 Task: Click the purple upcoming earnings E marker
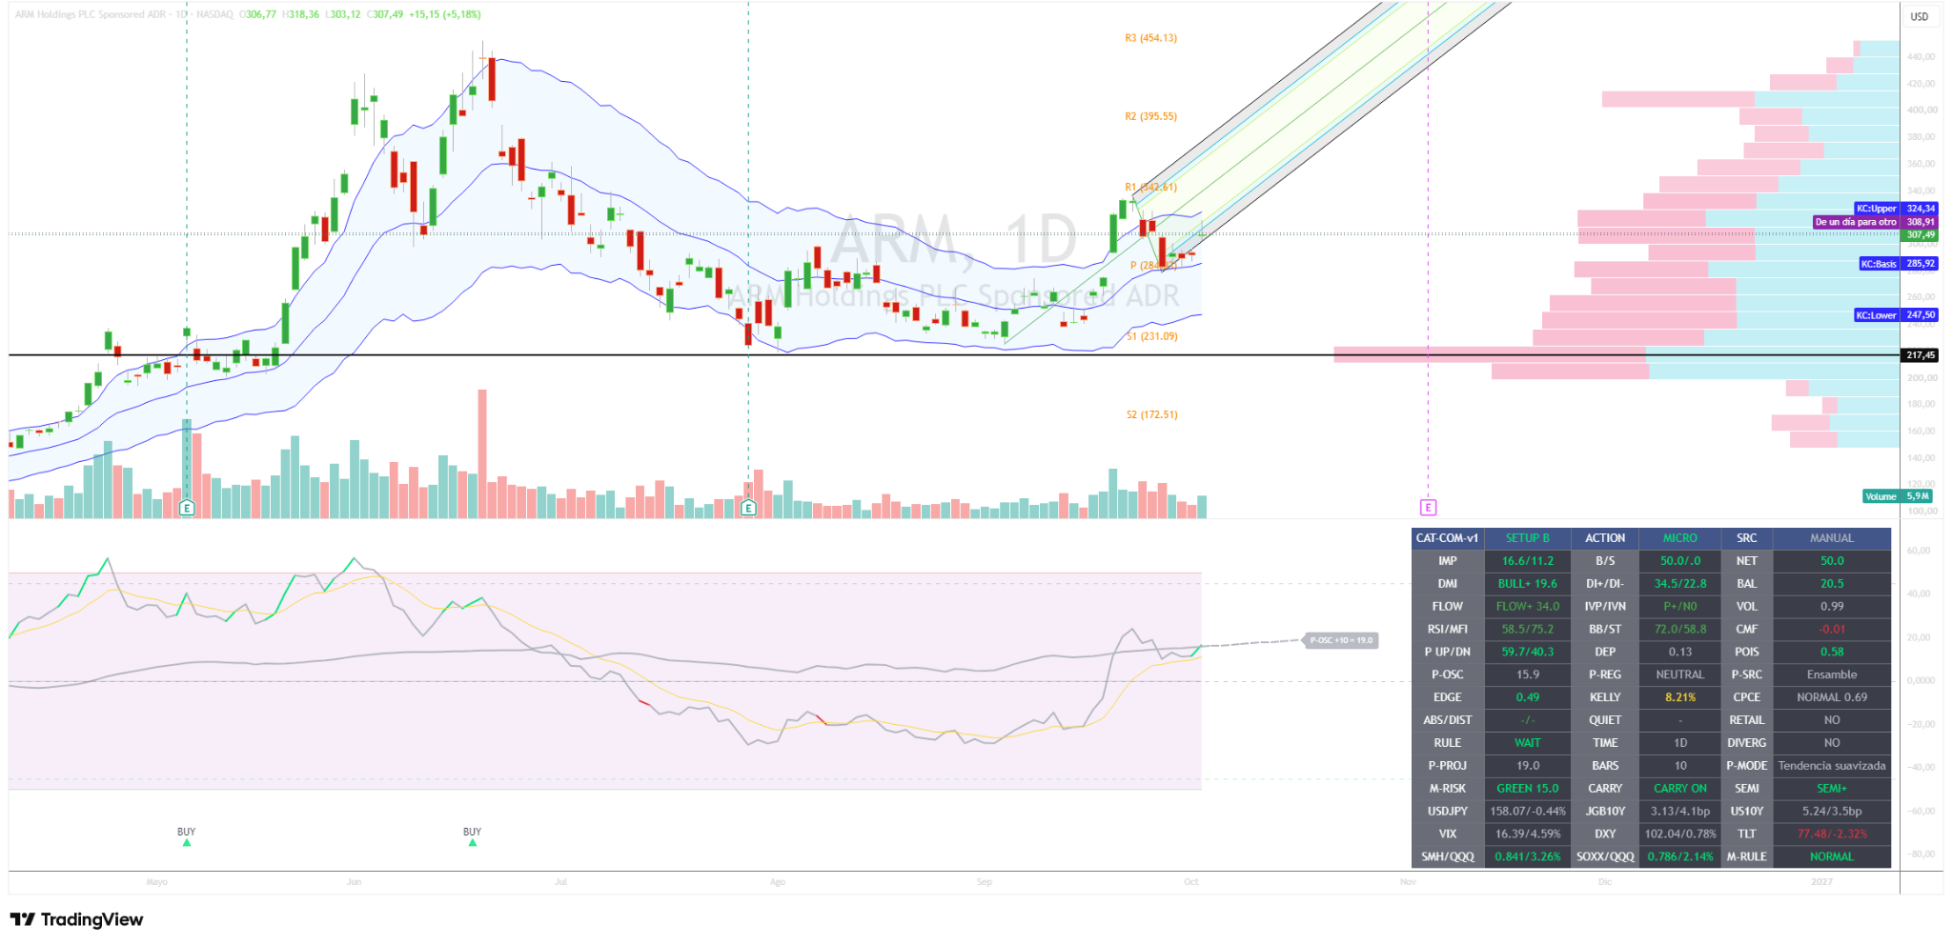click(1428, 508)
